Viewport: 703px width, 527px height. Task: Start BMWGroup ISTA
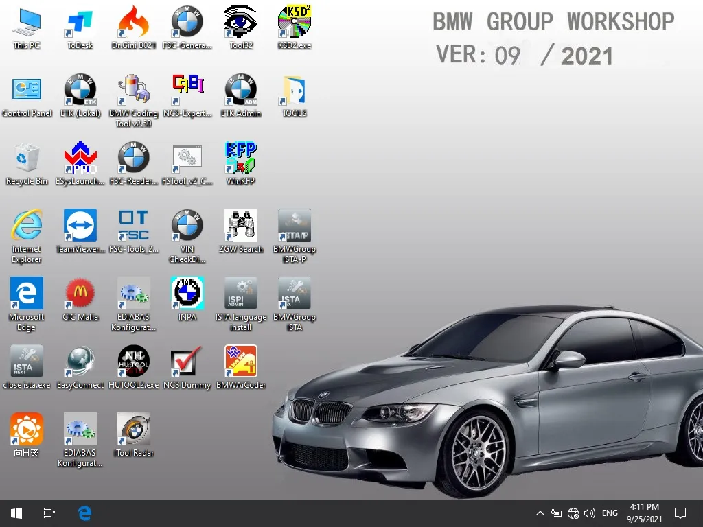click(294, 294)
